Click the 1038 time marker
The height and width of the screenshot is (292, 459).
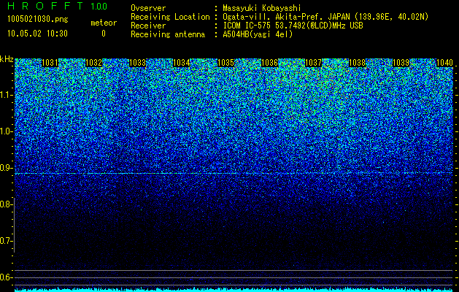point(358,63)
